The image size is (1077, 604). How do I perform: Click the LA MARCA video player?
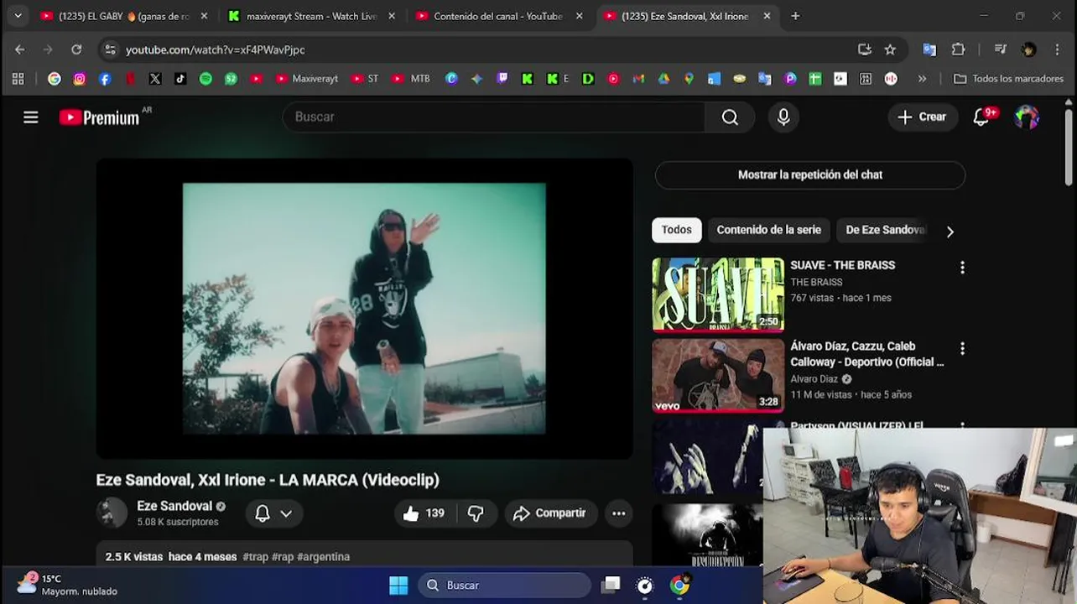364,309
